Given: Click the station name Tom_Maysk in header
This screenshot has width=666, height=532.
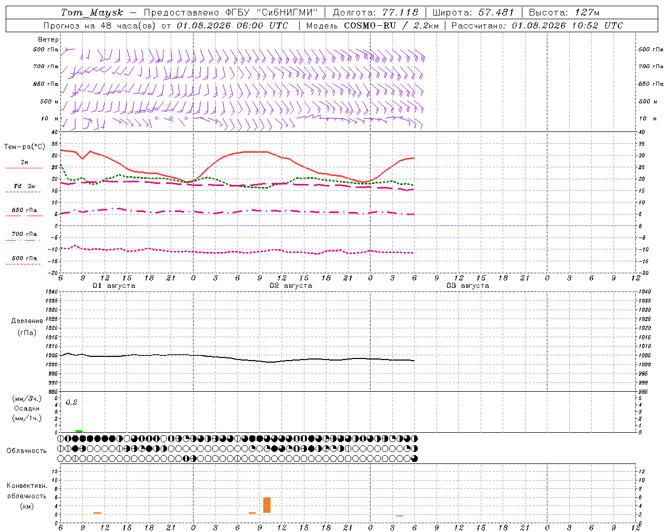Looking at the screenshot, I should tap(92, 12).
